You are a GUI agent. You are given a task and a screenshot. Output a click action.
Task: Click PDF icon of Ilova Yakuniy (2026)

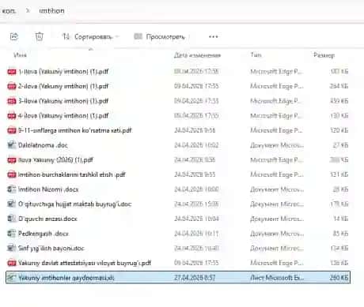12,160
